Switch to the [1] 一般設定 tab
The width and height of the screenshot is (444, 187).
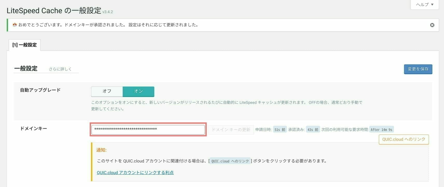click(x=25, y=45)
